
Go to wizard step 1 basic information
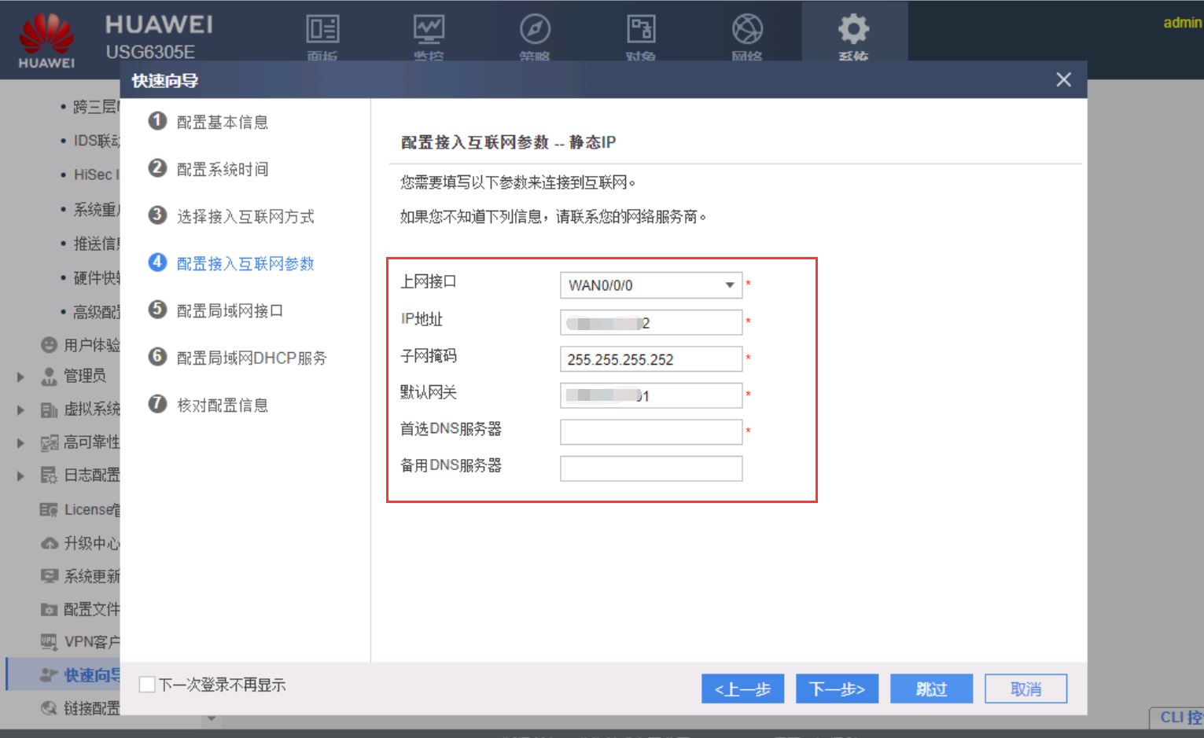(x=222, y=122)
